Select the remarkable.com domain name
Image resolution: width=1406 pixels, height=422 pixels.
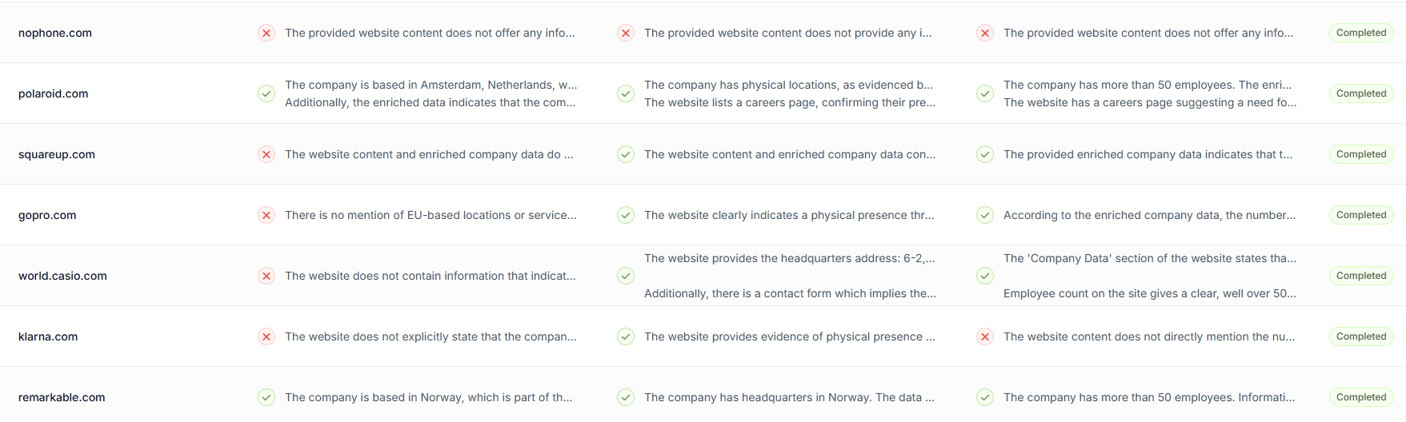click(x=62, y=397)
